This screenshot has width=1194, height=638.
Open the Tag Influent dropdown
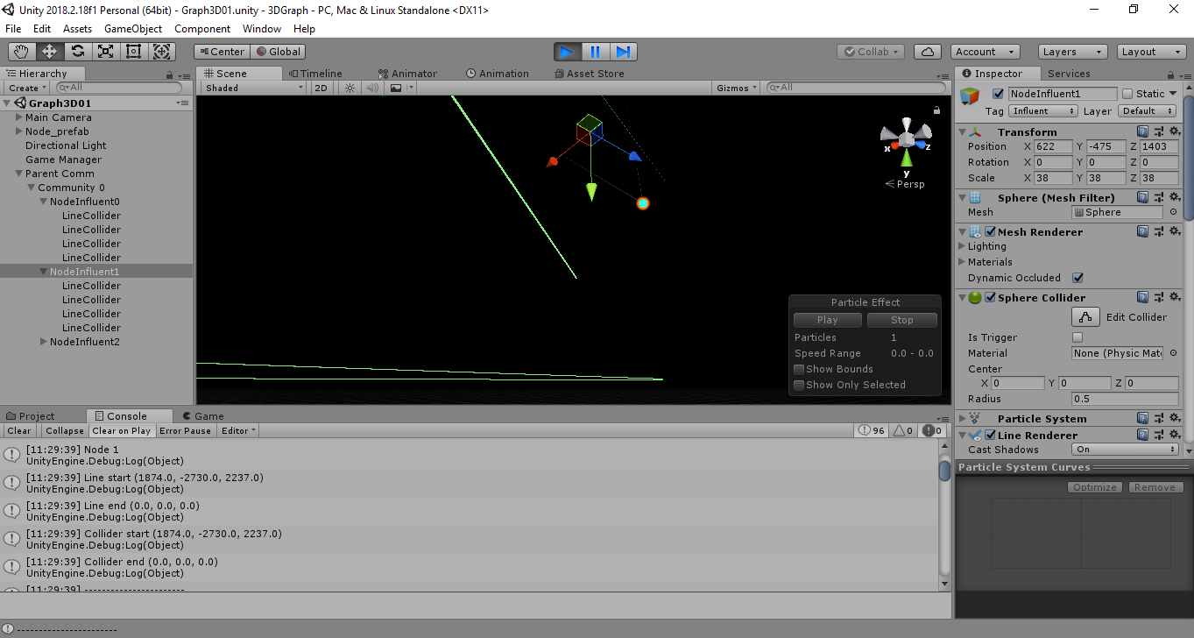[x=1043, y=111]
